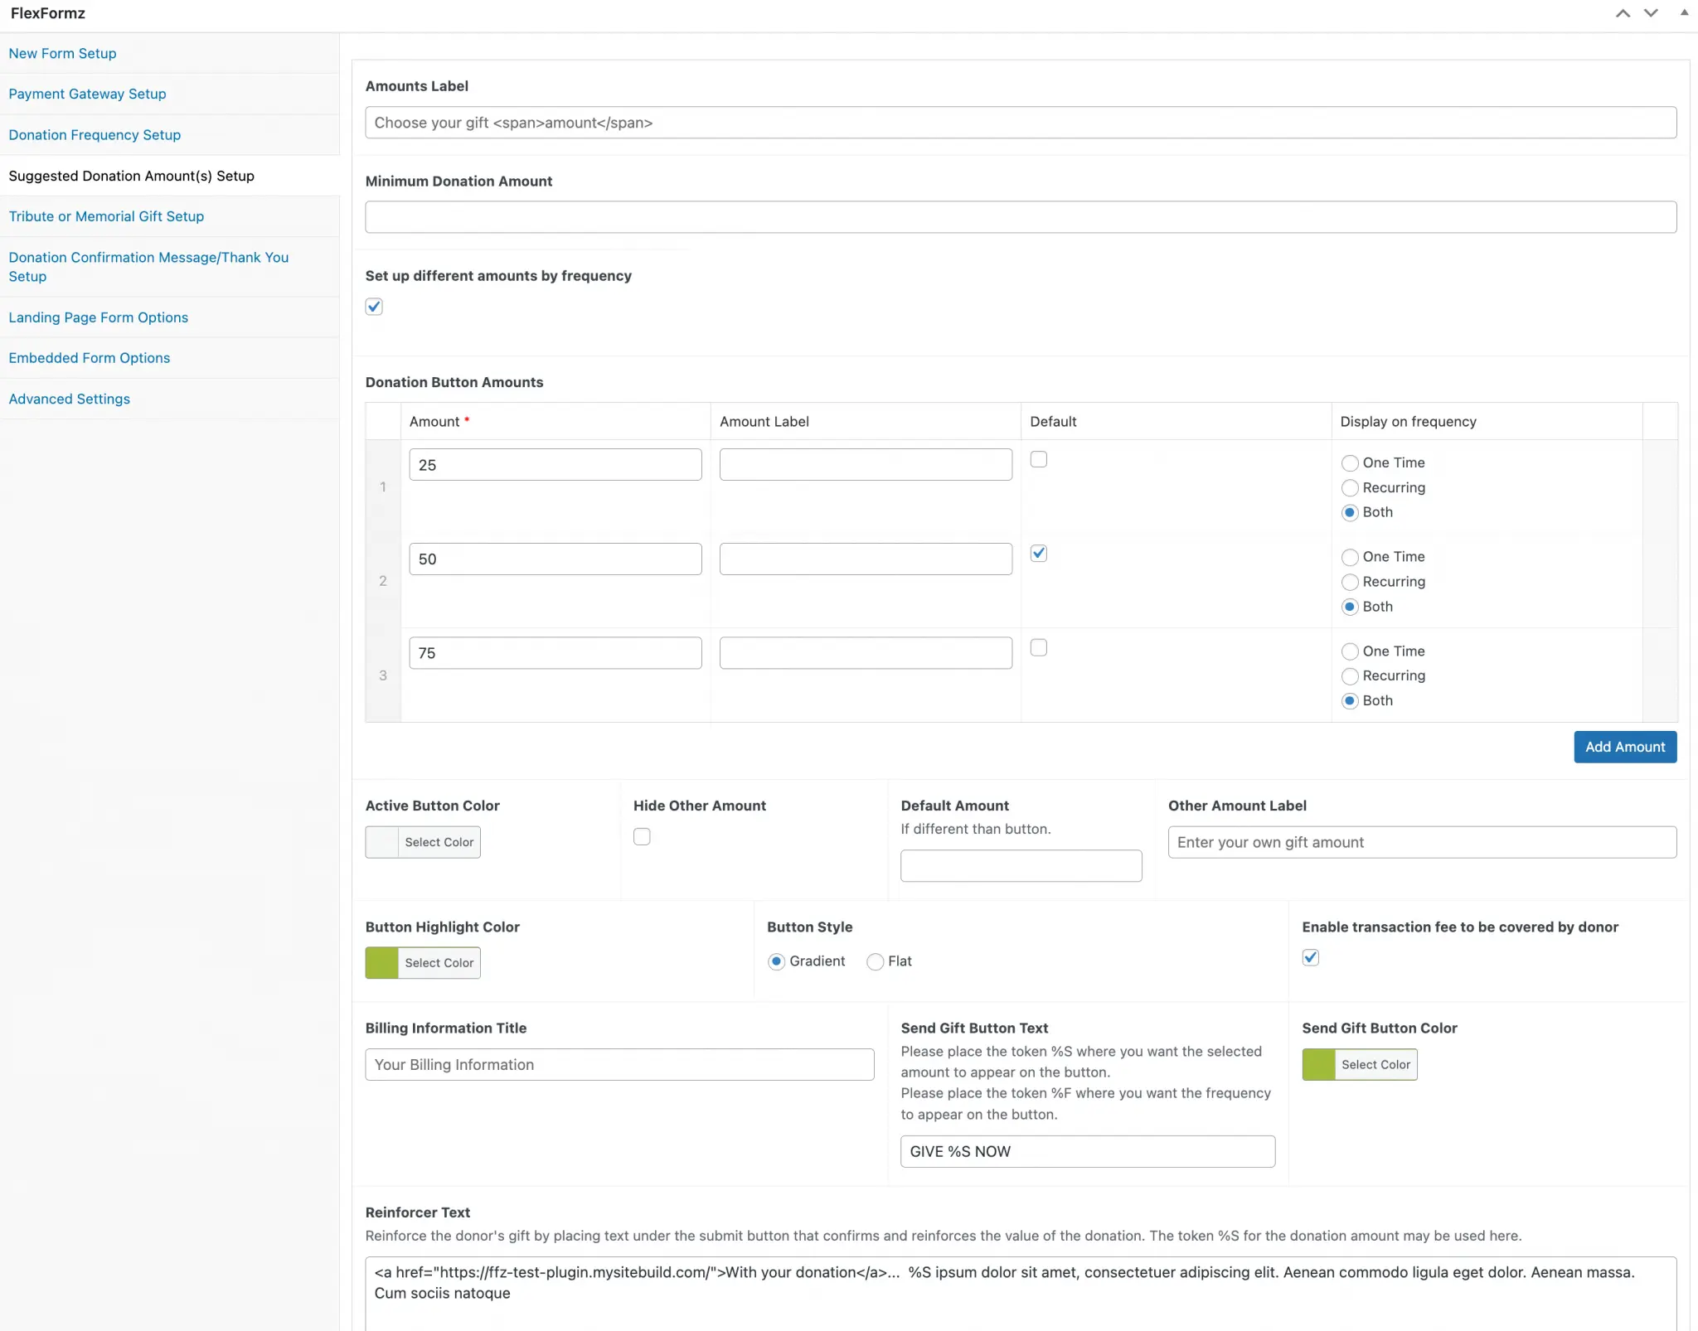Click the move panel down arrow
This screenshot has height=1331, width=1698.
pos(1651,13)
